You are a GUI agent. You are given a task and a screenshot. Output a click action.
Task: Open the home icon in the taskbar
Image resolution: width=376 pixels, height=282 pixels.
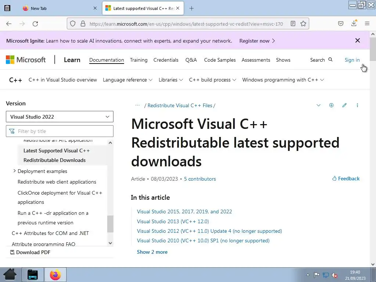coord(10,275)
